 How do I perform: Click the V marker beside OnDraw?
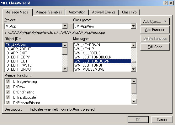(8, 87)
